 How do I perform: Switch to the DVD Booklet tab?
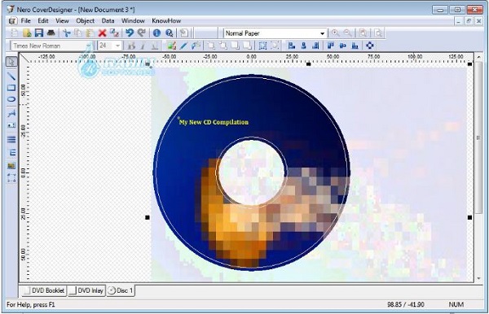click(44, 290)
